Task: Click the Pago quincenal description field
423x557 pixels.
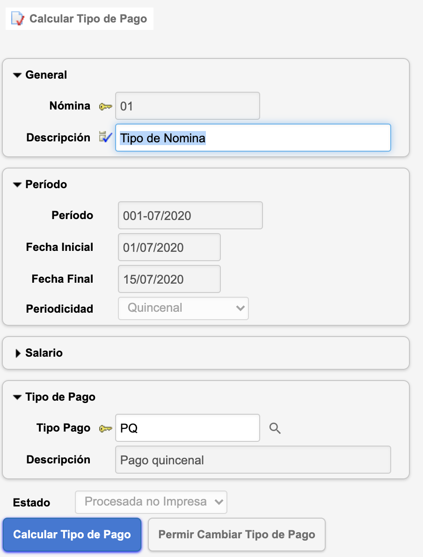Action: point(253,460)
